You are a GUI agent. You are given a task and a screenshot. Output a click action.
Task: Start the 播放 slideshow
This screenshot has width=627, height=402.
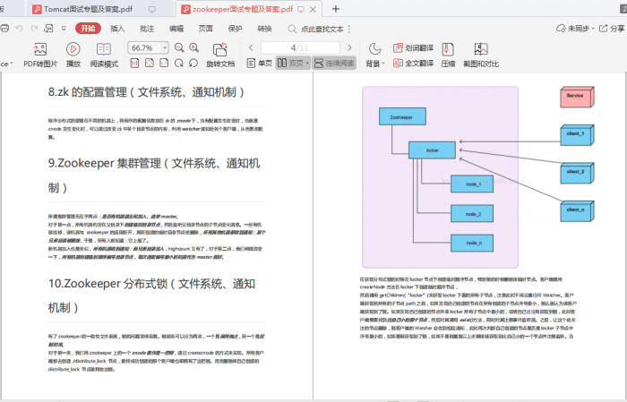pos(73,55)
